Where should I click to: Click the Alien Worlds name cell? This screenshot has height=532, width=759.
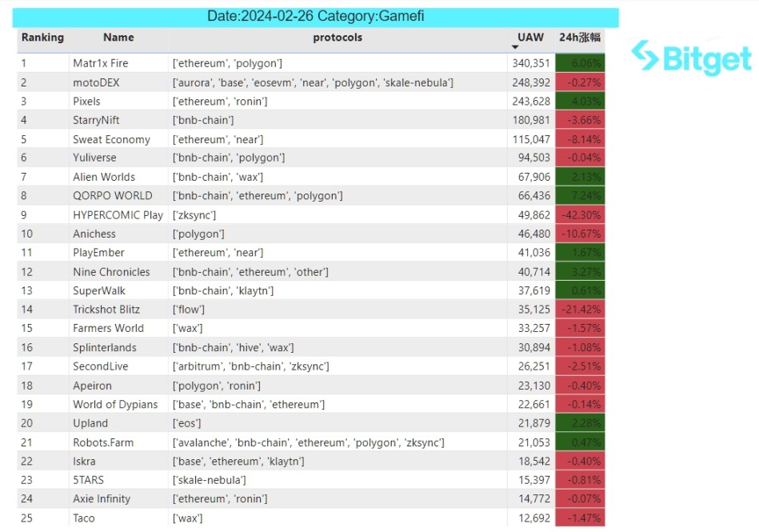104,177
